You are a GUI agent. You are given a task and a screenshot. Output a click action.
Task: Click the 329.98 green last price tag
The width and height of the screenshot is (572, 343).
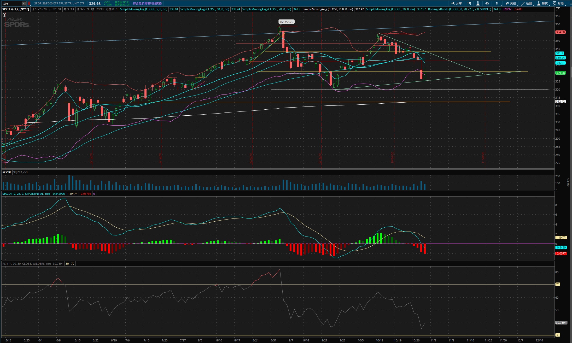click(x=561, y=73)
